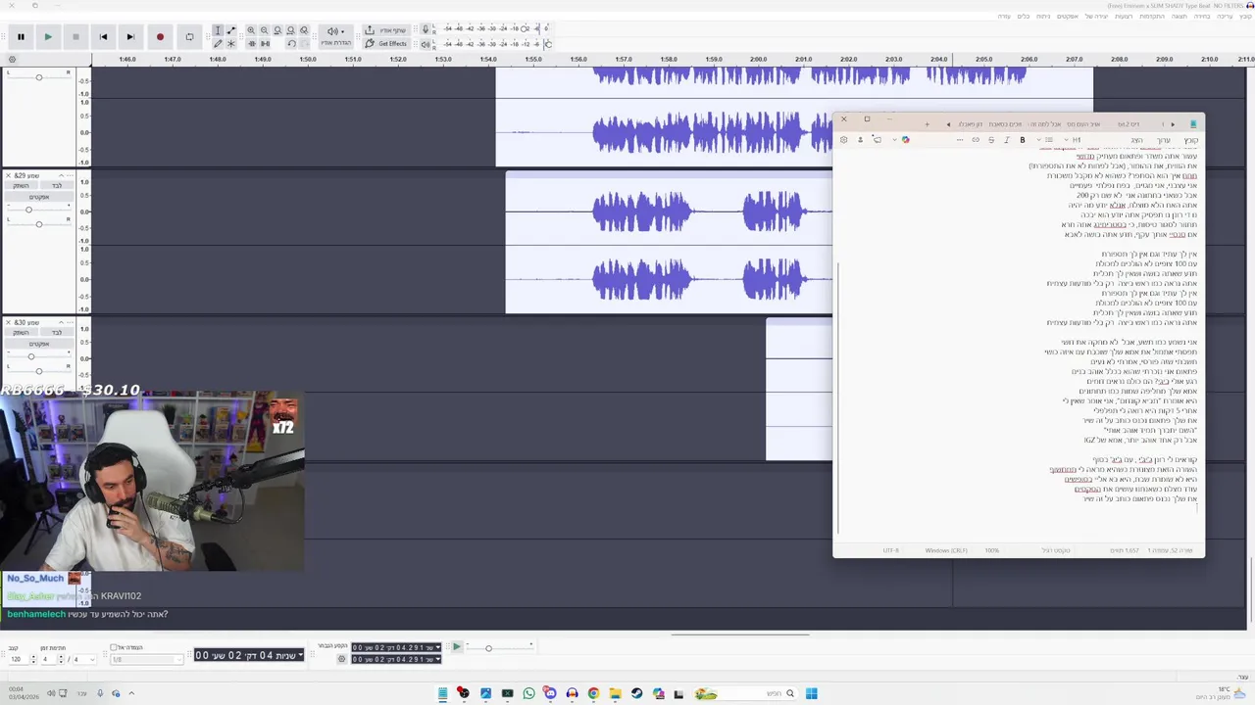The width and height of the screenshot is (1255, 705).
Task: Open Effects for track 29
Action: click(x=39, y=197)
